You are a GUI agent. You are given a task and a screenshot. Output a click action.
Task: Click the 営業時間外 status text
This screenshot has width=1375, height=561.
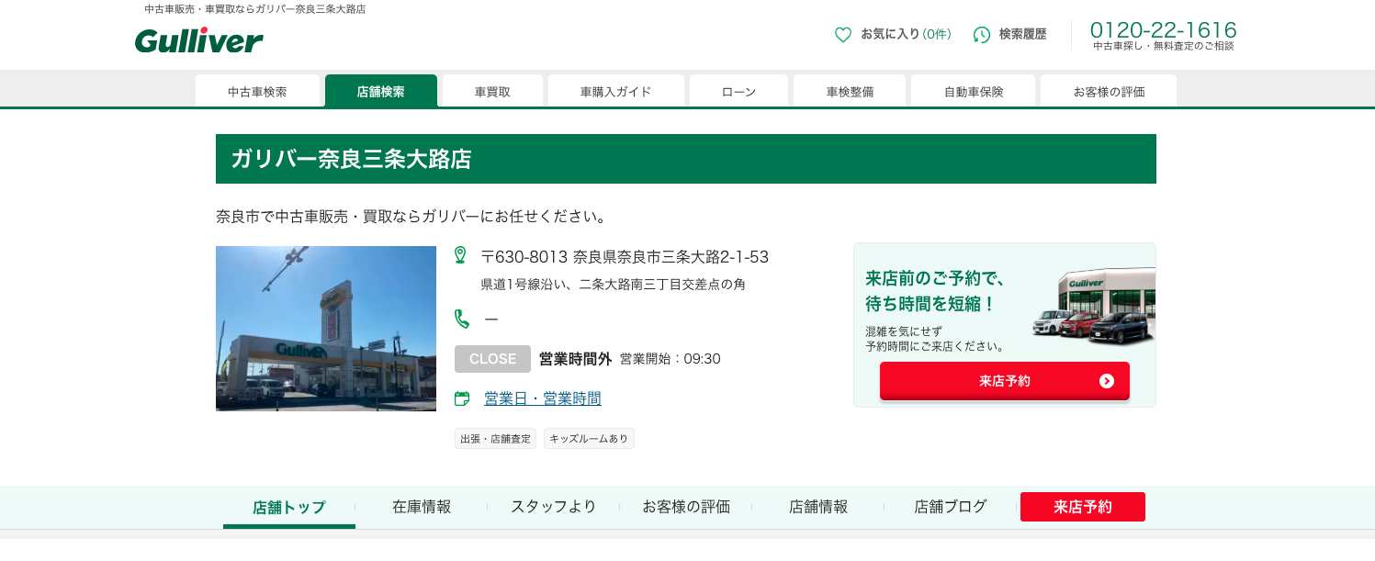point(575,359)
